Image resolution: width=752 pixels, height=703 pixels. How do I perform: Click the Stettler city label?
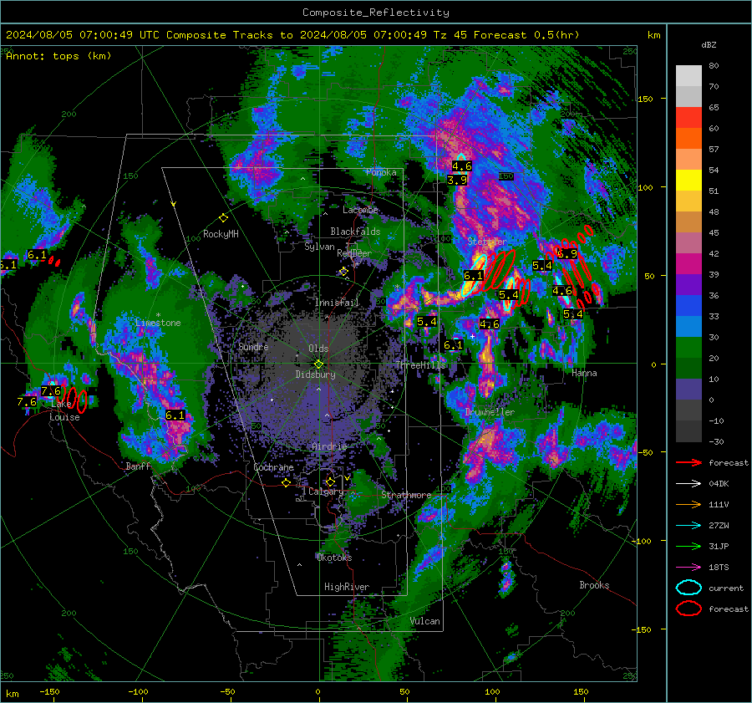point(487,242)
